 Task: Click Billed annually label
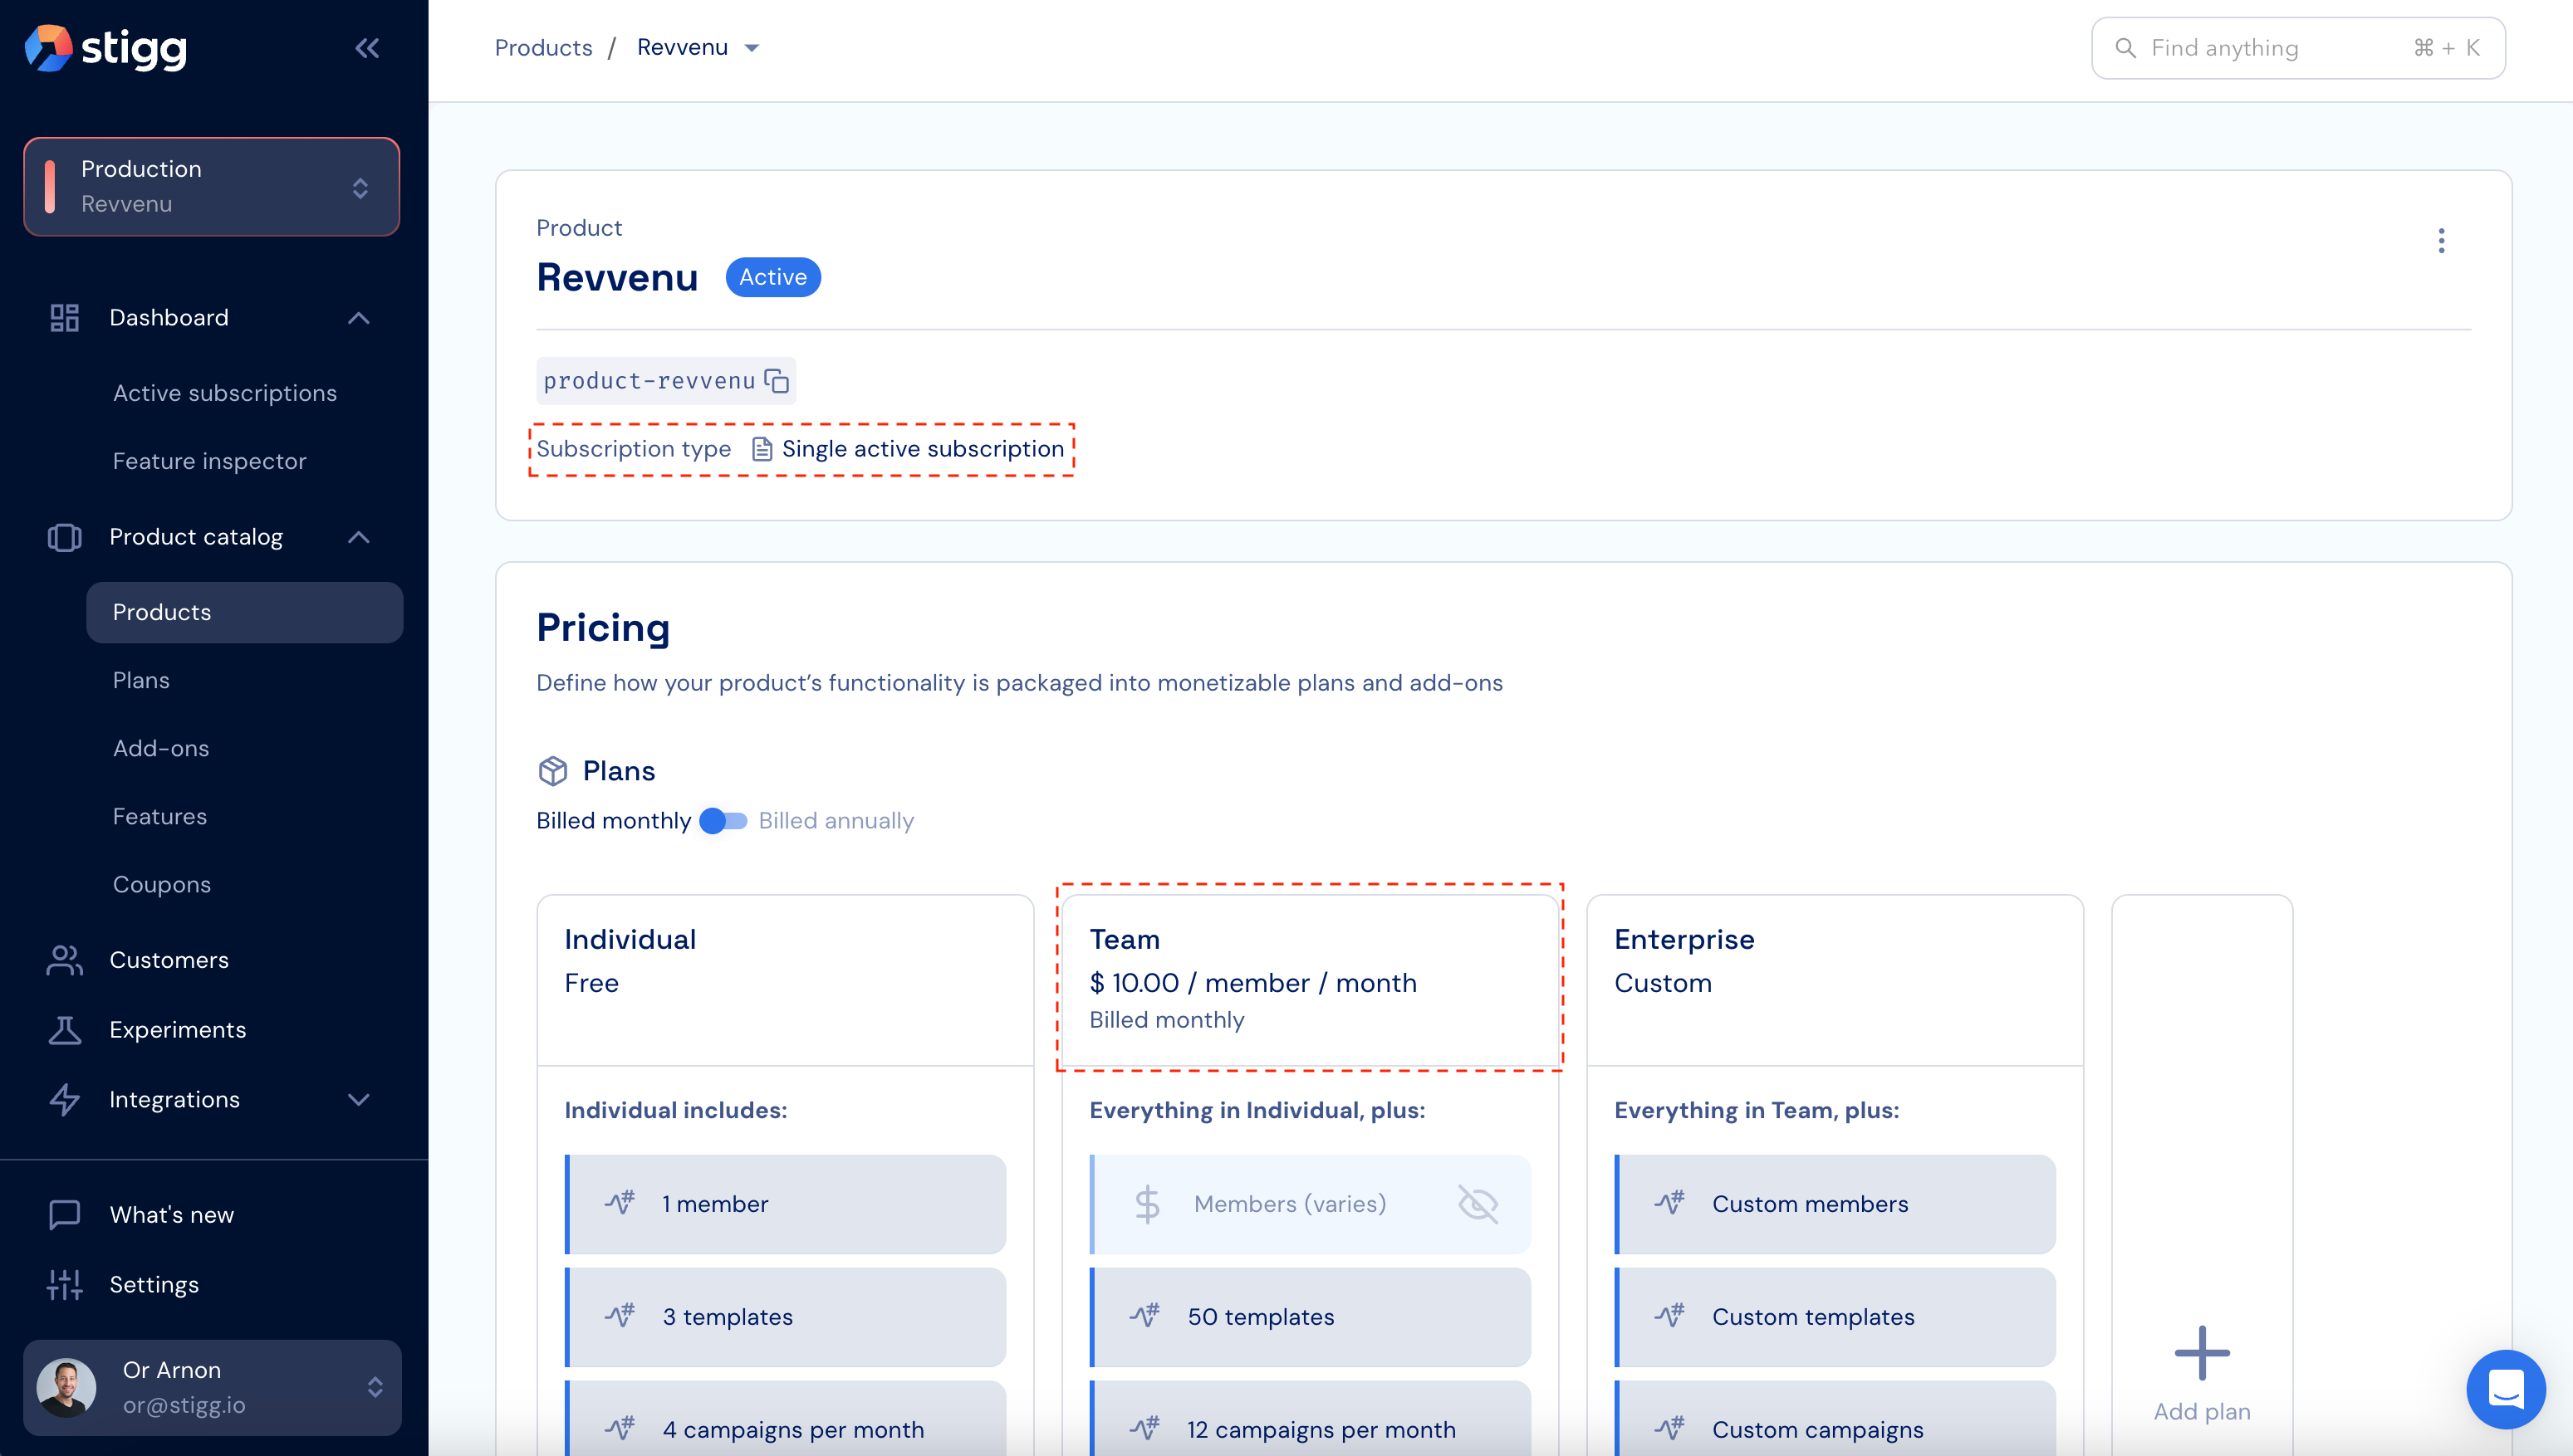tap(836, 821)
